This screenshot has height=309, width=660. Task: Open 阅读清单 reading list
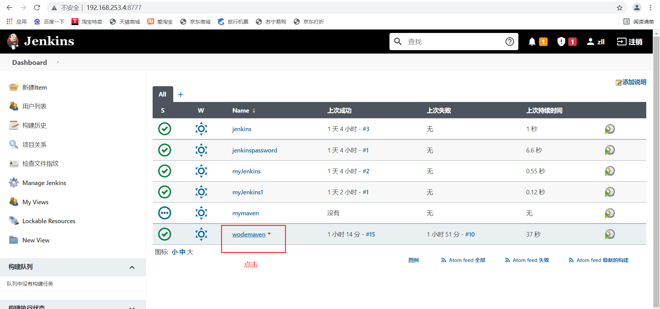tap(639, 22)
